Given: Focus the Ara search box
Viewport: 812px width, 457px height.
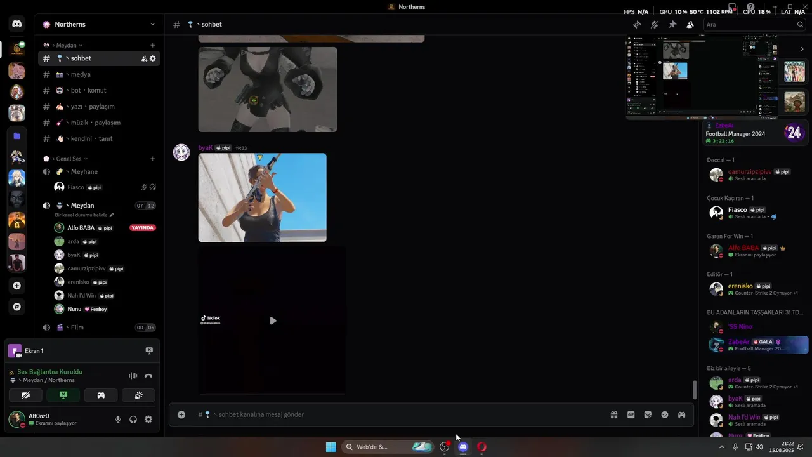Looking at the screenshot, I should pyautogui.click(x=754, y=25).
